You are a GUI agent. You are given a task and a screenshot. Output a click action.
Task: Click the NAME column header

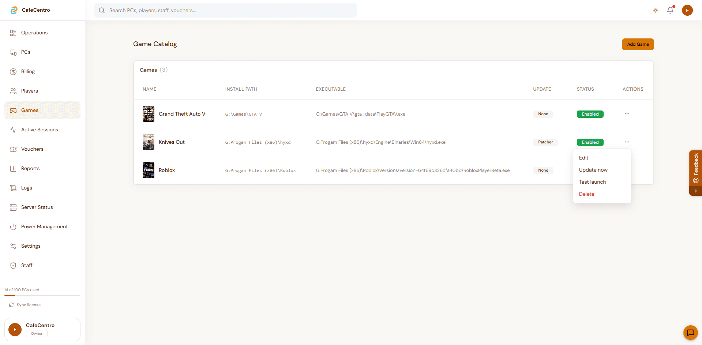[x=150, y=89]
